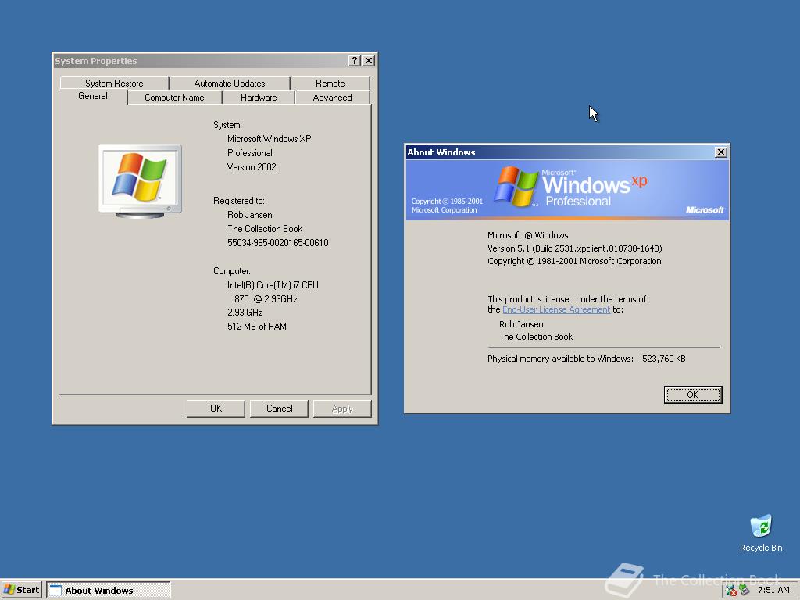Click 'Microsoft ® Windows' in About Windows
The image size is (800, 600).
pos(527,235)
